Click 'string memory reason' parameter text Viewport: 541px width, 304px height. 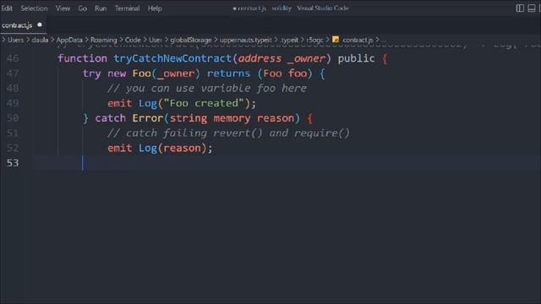pos(232,118)
